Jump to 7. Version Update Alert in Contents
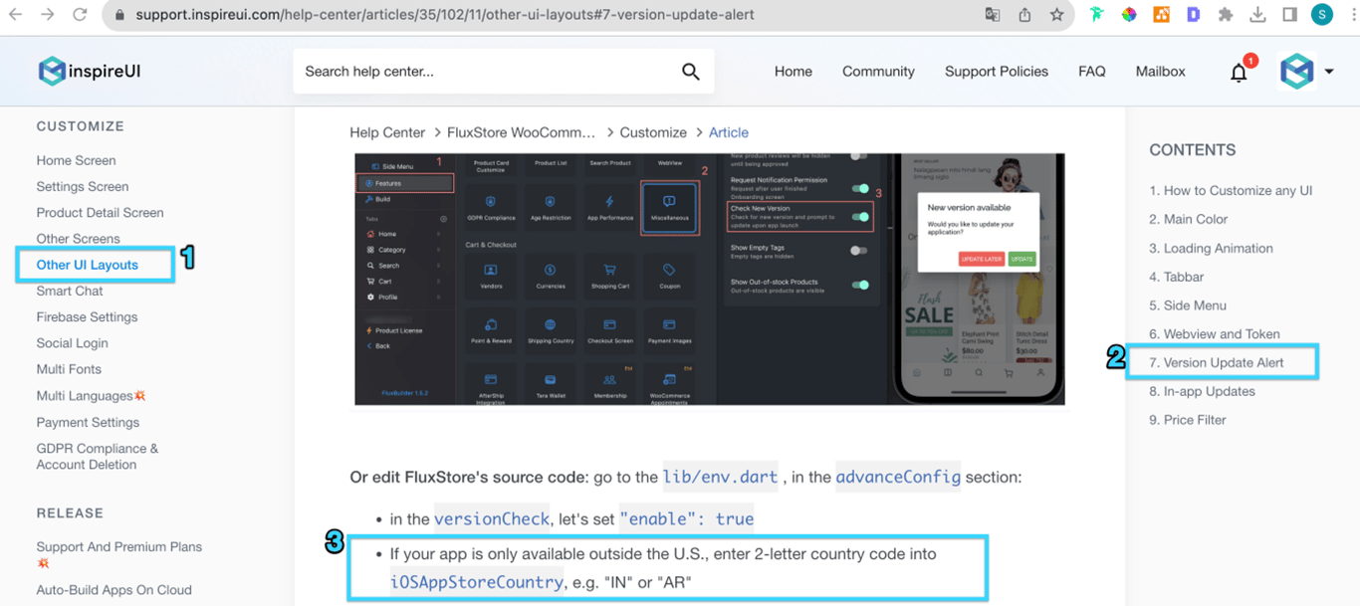Viewport: 1360px width, 606px height. coord(1217,362)
